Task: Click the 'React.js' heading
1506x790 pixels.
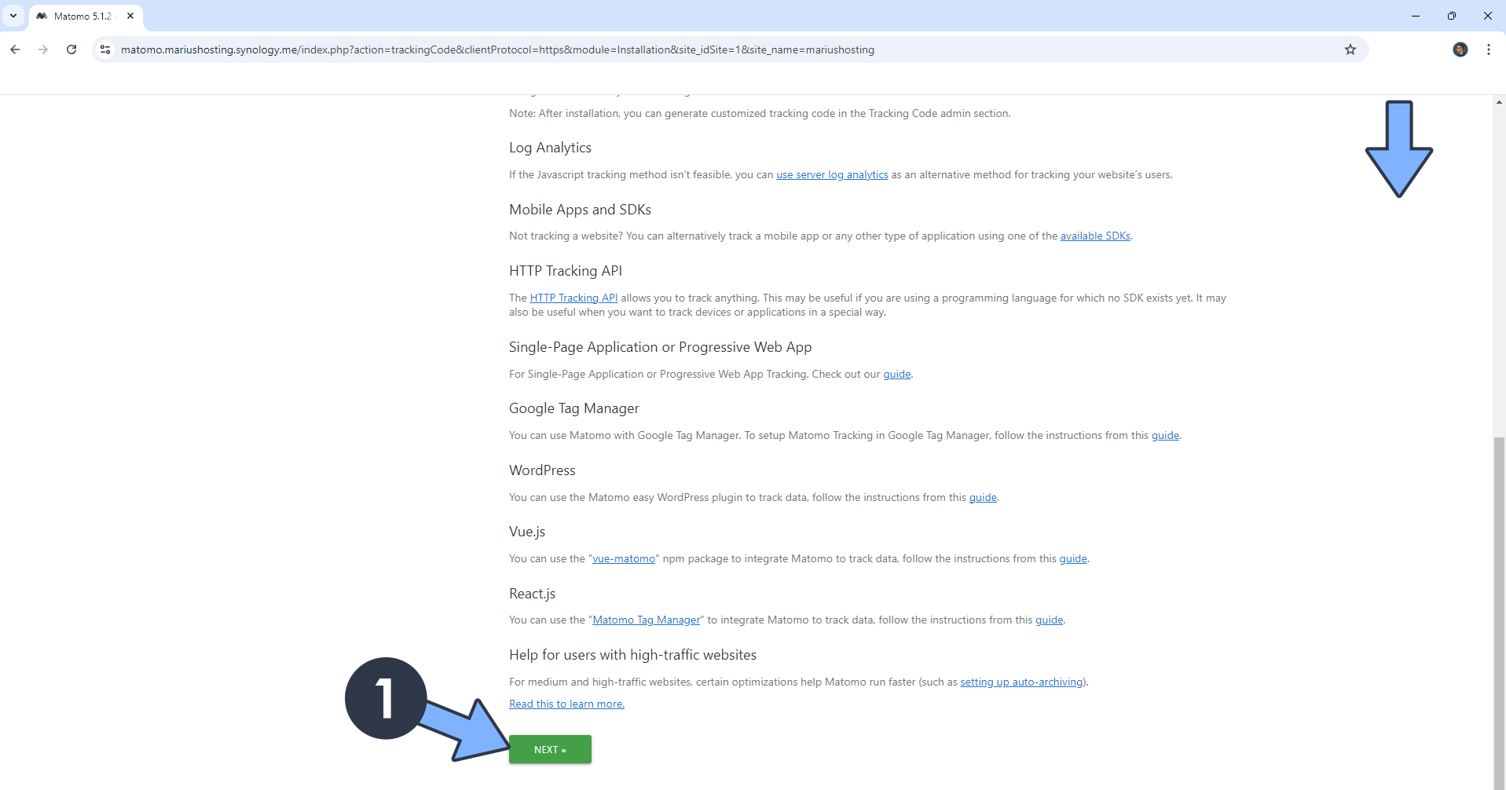Action: pos(532,594)
